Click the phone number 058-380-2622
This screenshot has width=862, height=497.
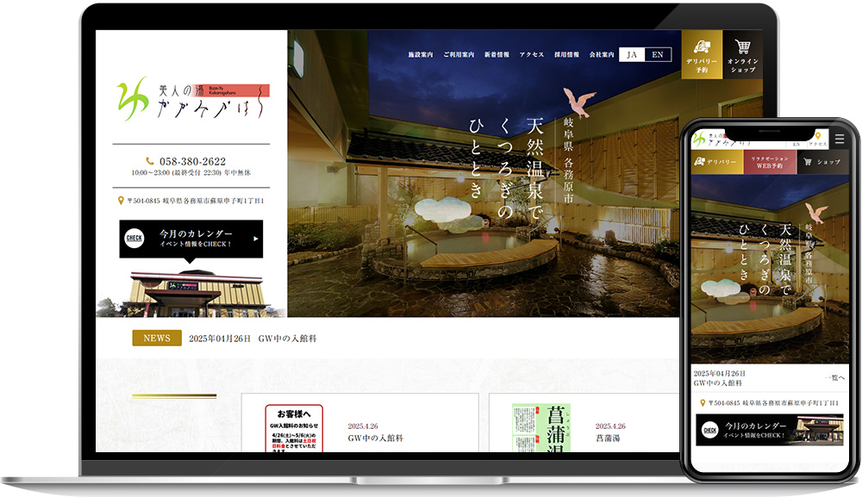(192, 161)
